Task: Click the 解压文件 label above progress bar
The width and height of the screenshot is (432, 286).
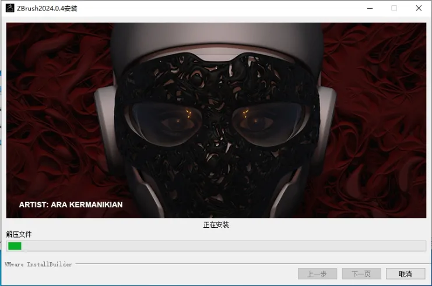Action: (19, 234)
